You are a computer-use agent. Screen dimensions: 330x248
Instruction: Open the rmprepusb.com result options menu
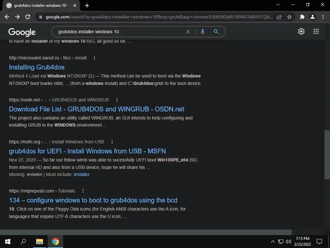click(83, 191)
